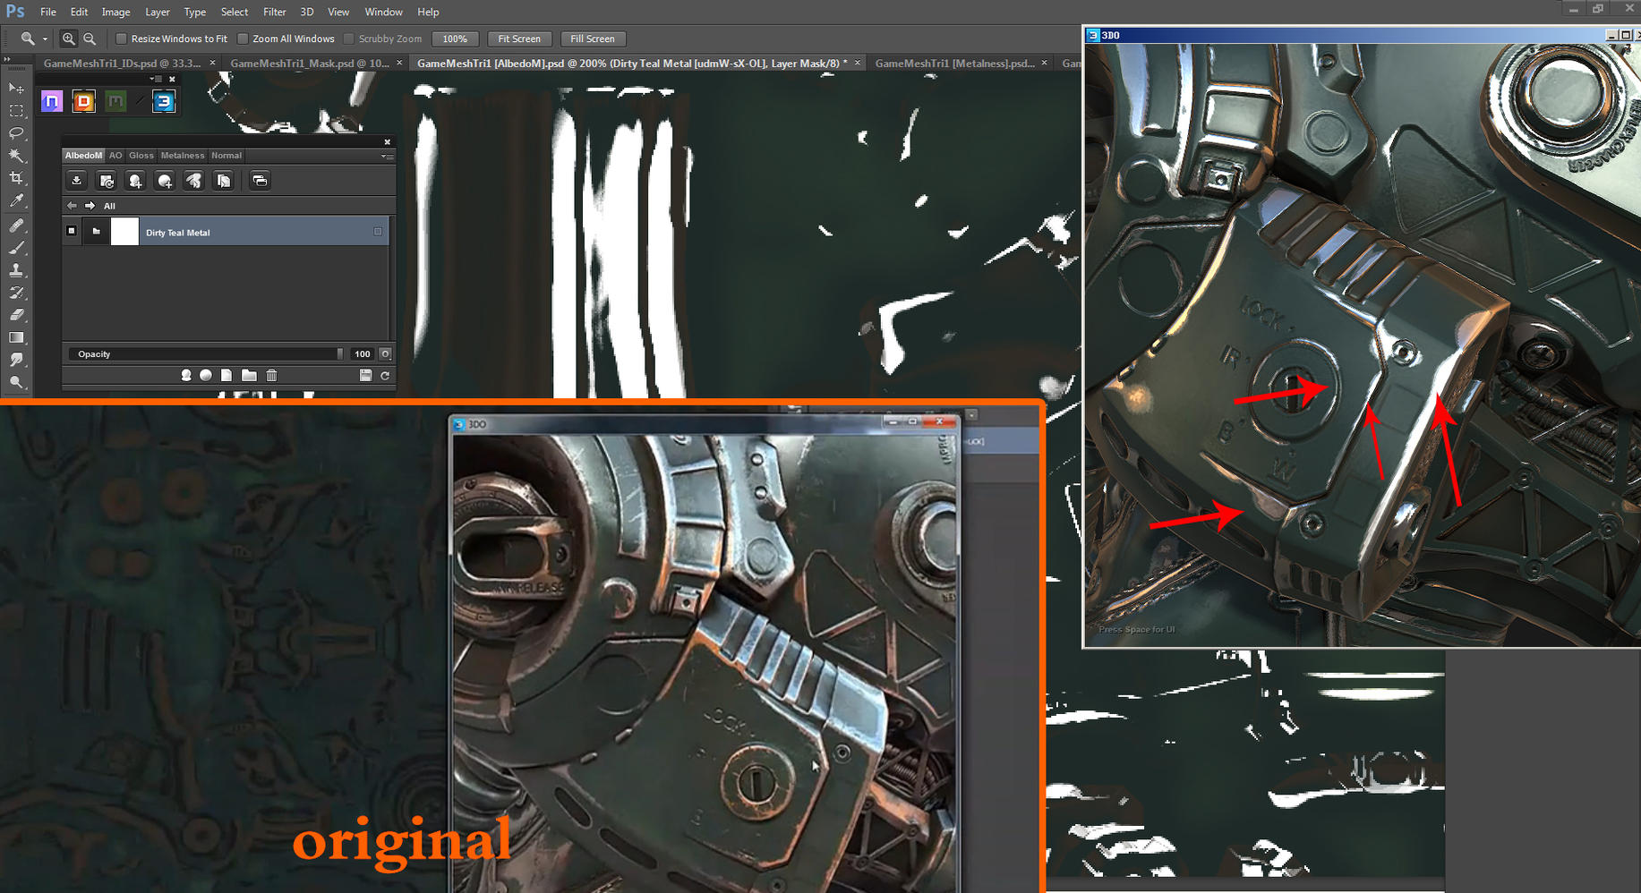Switch to the Metalness tab in the DDO panel
The image size is (1641, 893).
point(183,156)
